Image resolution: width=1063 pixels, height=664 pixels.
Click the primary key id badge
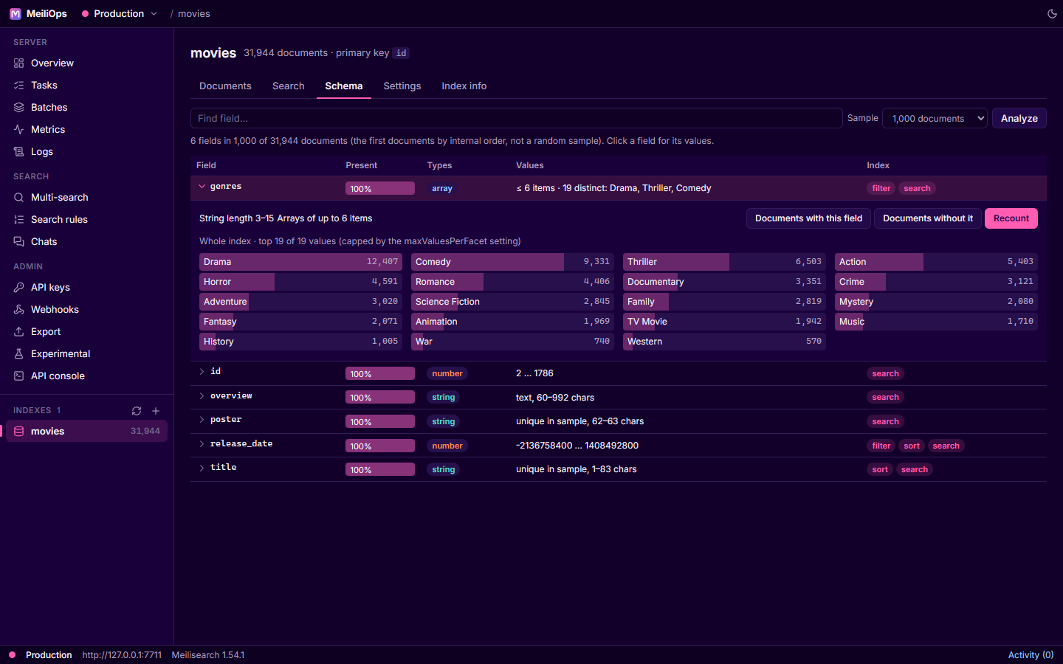(401, 53)
